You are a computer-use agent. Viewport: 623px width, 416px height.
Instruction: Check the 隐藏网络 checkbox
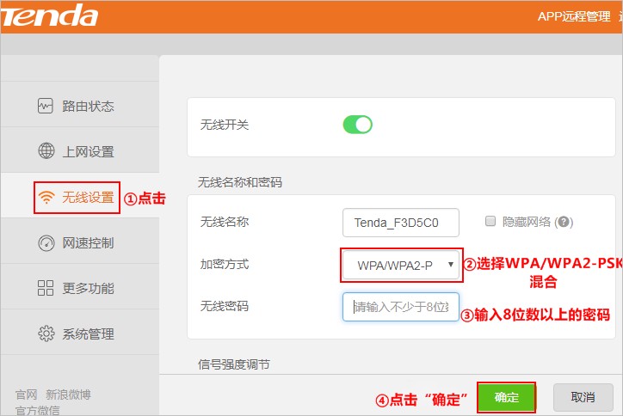coord(490,221)
